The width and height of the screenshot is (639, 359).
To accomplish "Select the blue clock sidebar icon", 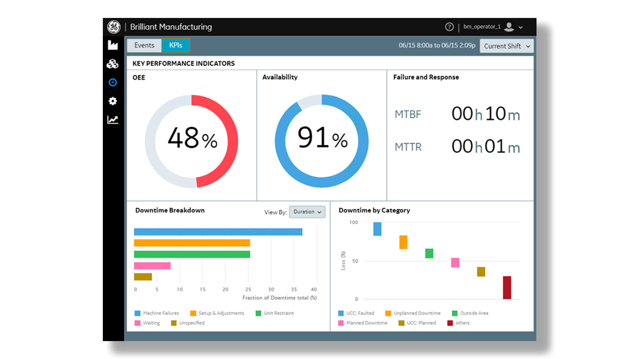I will [113, 82].
